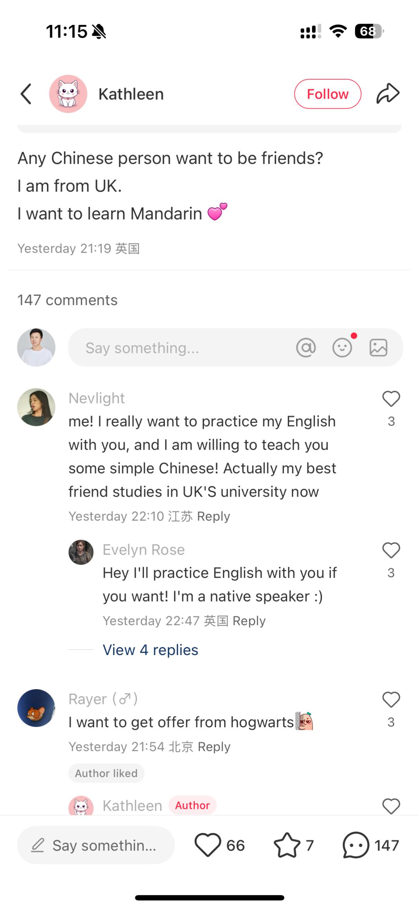Open Kathleen's cat avatar in header
This screenshot has width=419, height=909.
(68, 94)
